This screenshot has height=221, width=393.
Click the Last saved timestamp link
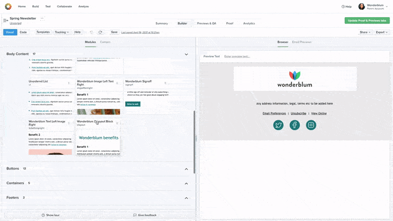[x=140, y=32]
